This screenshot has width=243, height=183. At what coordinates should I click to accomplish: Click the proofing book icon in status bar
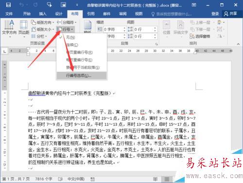[x=60, y=179]
